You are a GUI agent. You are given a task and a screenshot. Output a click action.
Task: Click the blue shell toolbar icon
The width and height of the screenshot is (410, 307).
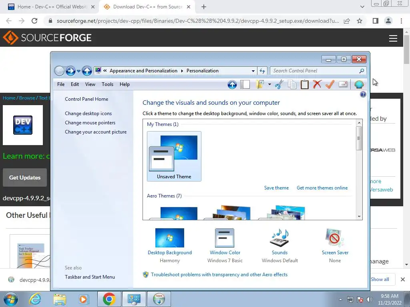click(x=359, y=85)
